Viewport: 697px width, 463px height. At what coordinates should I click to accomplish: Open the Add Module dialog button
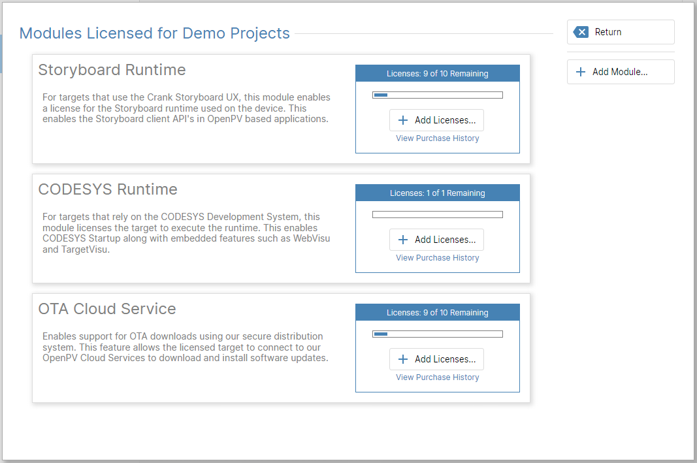coord(621,72)
